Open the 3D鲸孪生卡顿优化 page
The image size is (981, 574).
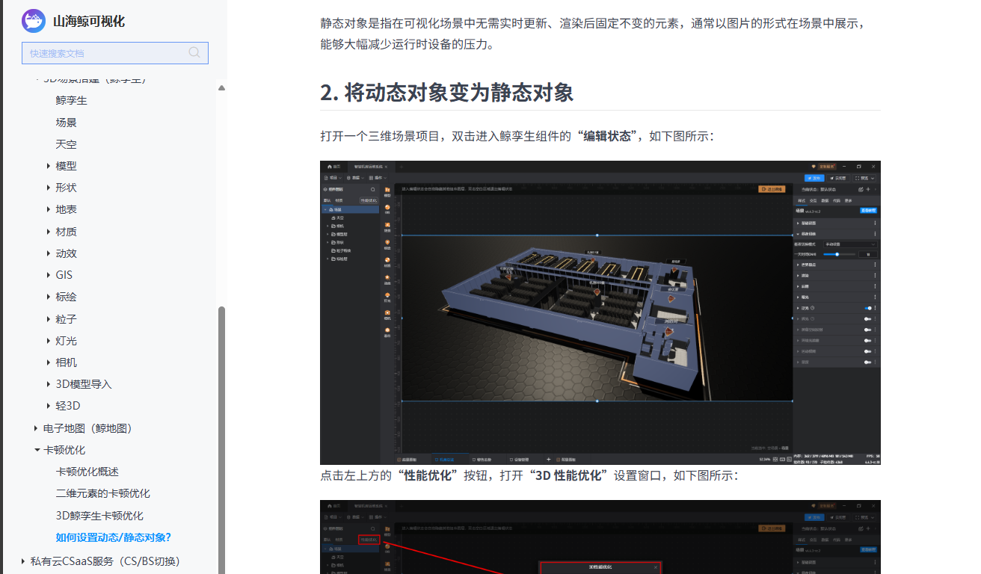99,516
